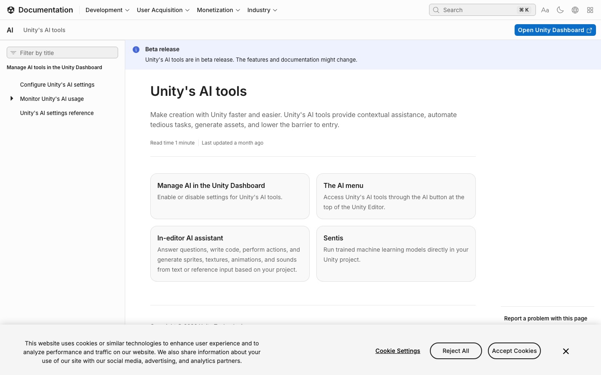Click Open Unity Dashboard button
Screen dimensions: 601x375
click(555, 30)
